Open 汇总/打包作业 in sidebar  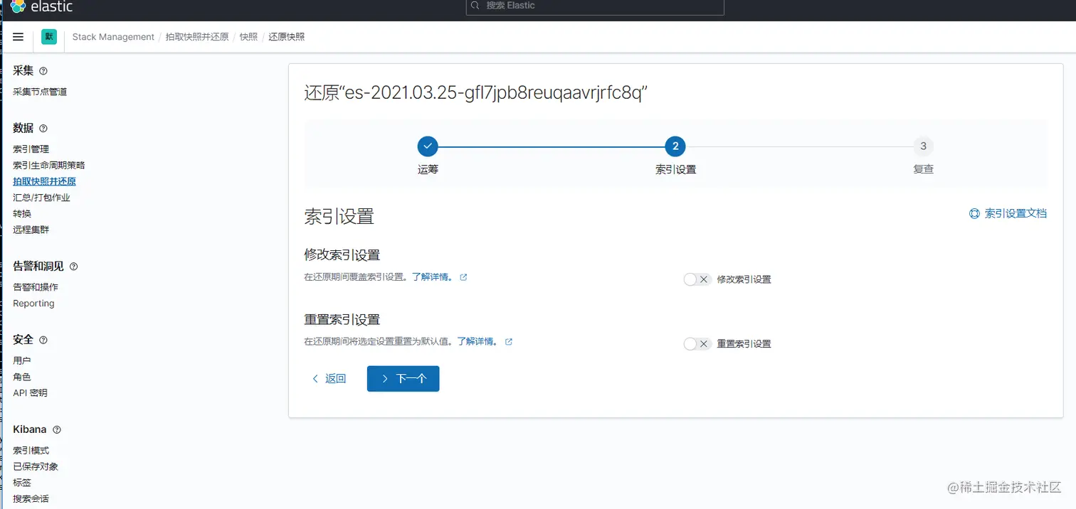(x=41, y=198)
